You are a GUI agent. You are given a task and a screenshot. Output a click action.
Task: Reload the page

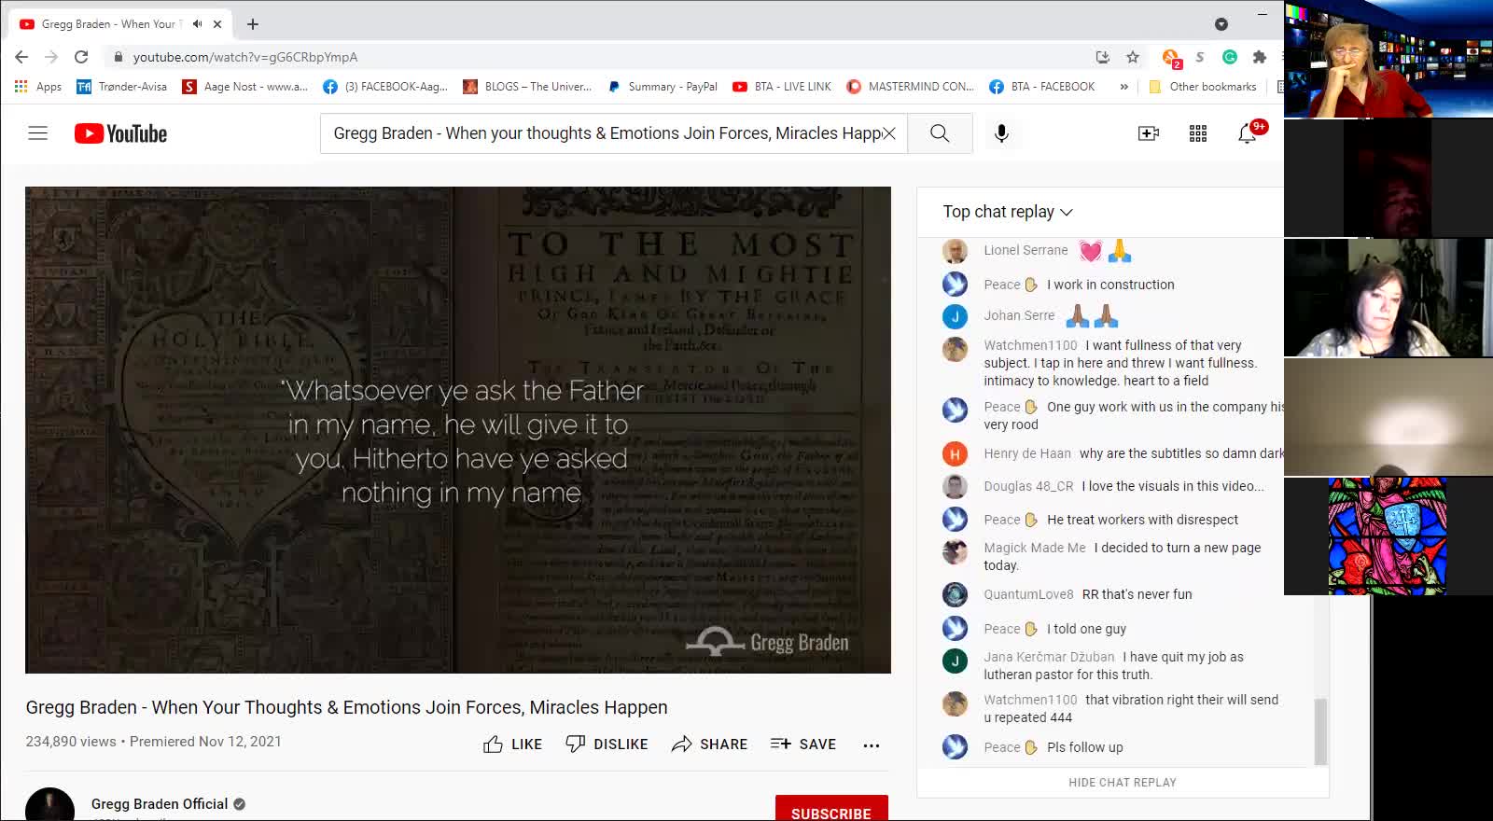click(81, 57)
